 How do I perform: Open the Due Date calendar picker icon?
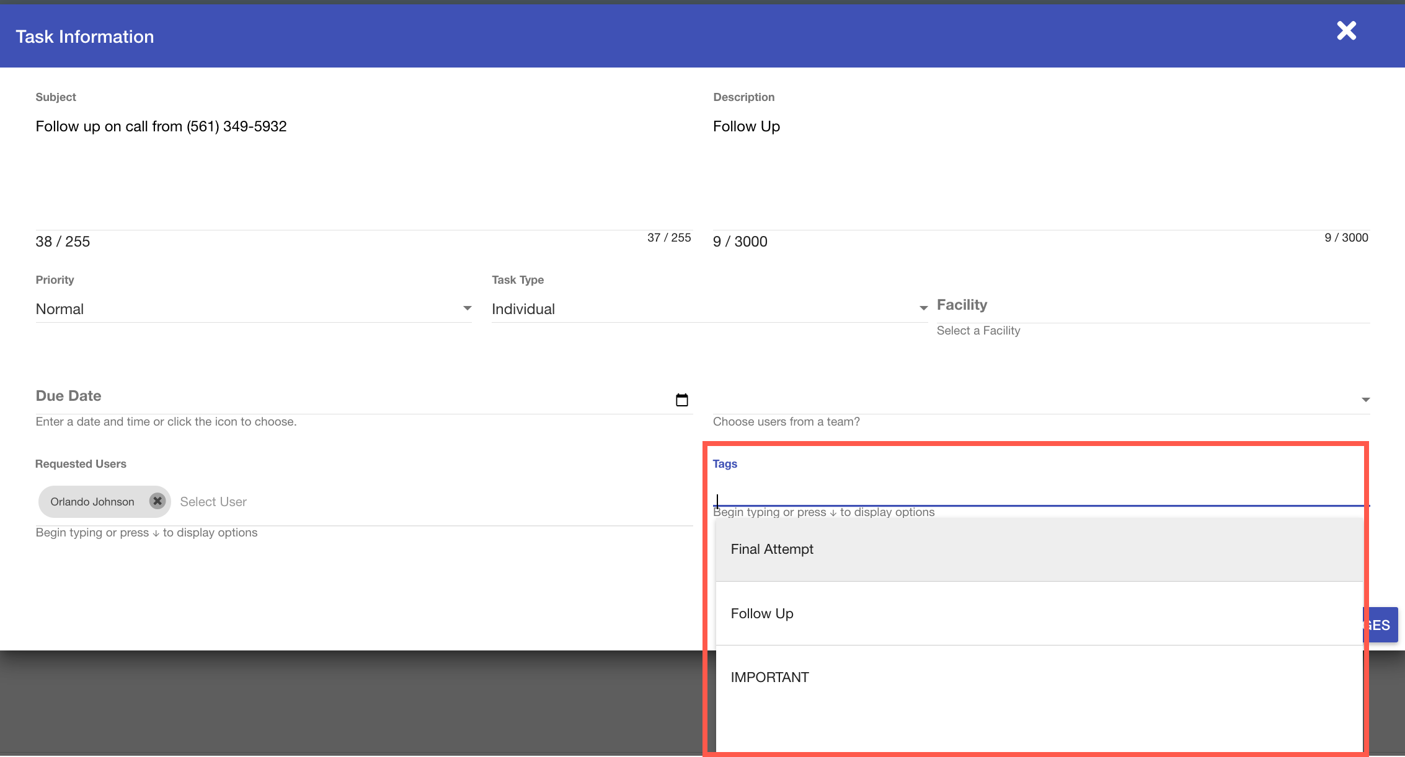pyautogui.click(x=681, y=400)
